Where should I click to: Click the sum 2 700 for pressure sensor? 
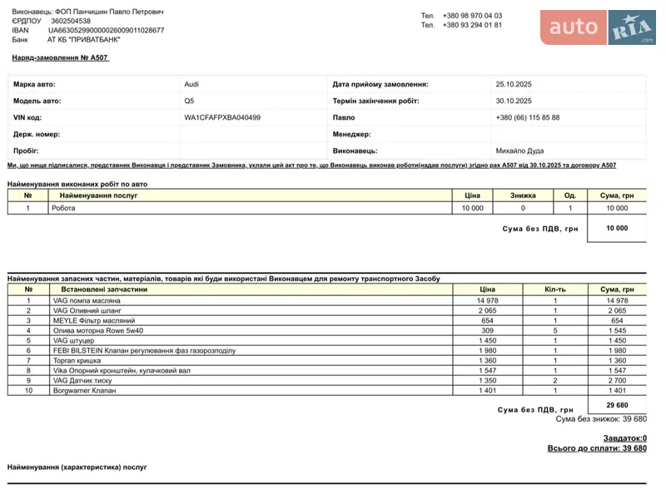tap(617, 381)
